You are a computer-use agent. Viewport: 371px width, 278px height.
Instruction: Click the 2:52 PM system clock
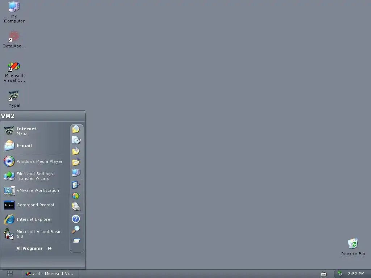click(x=356, y=274)
